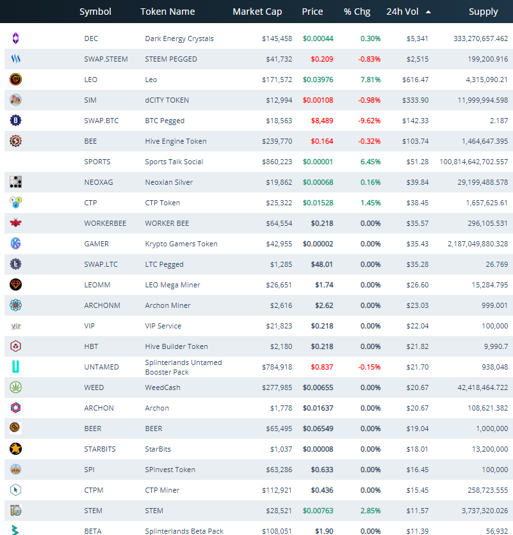Click the SPI SPinvest token icon
513x535 pixels.
15,470
